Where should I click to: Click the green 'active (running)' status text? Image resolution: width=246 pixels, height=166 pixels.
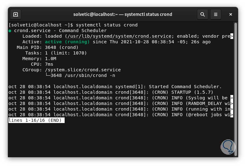[67, 42]
